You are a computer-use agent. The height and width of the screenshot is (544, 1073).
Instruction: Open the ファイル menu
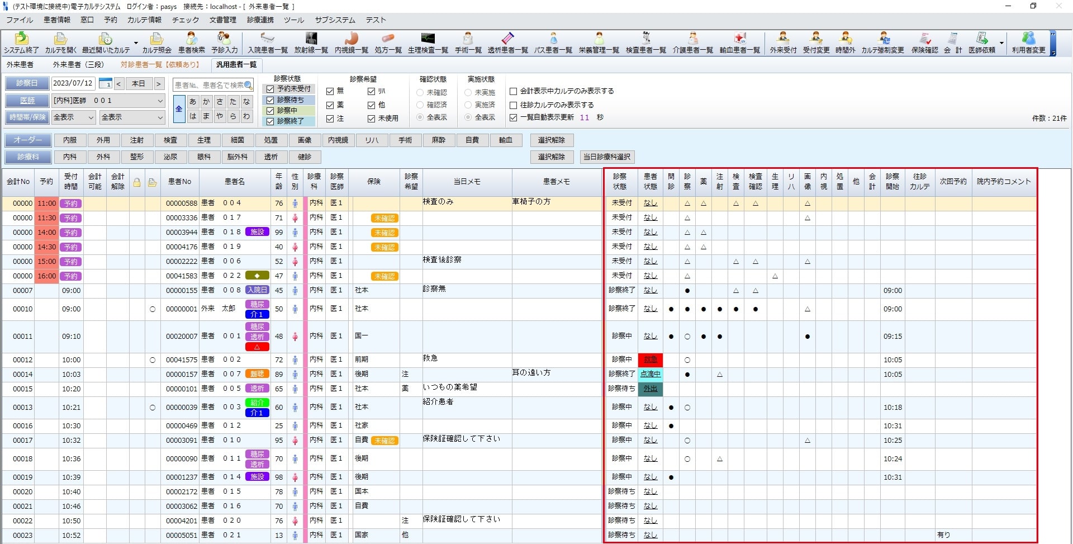(x=20, y=20)
